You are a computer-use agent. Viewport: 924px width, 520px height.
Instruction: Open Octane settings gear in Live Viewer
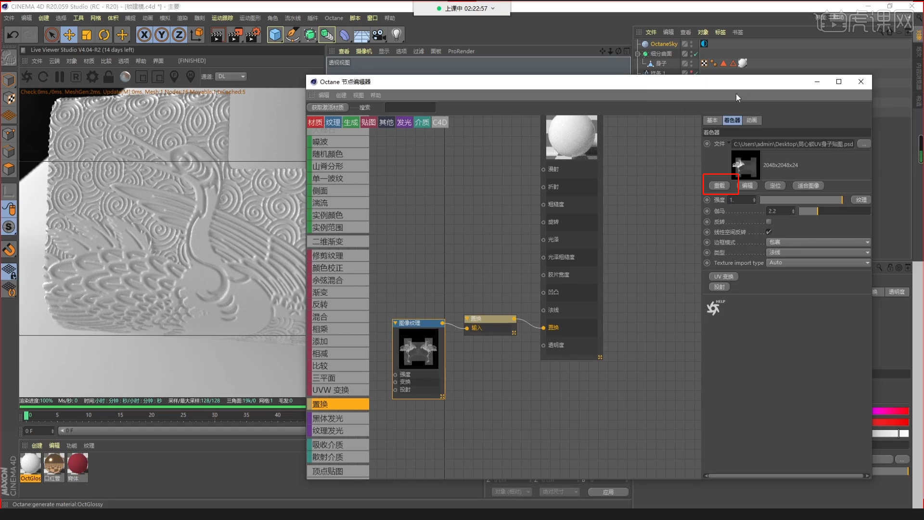coord(92,77)
